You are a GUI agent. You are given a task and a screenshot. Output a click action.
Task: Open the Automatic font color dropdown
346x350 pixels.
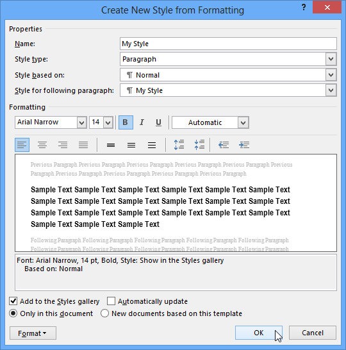coord(243,122)
